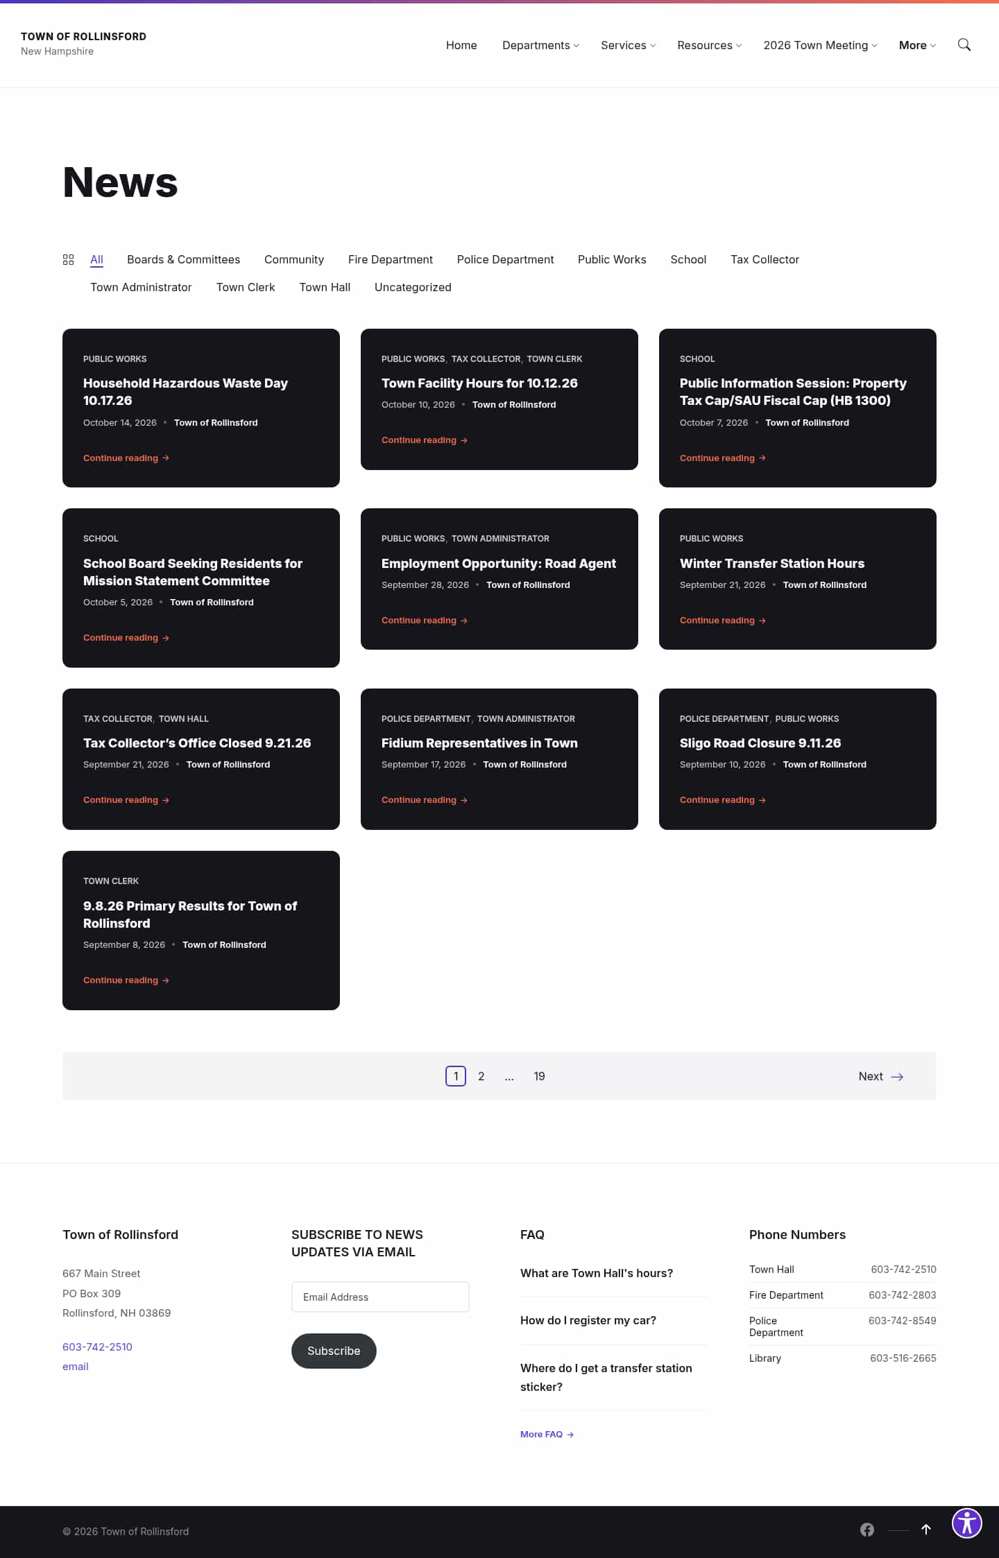Focus the Email Address input field
999x1558 pixels.
(380, 1297)
